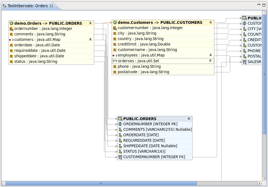
Task: Collapse the demo.Orders entity box
Action: tap(90, 23)
